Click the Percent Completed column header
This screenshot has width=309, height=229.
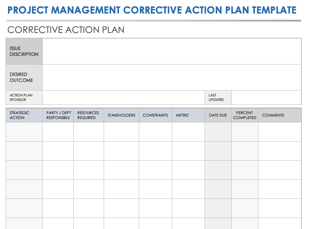point(245,115)
